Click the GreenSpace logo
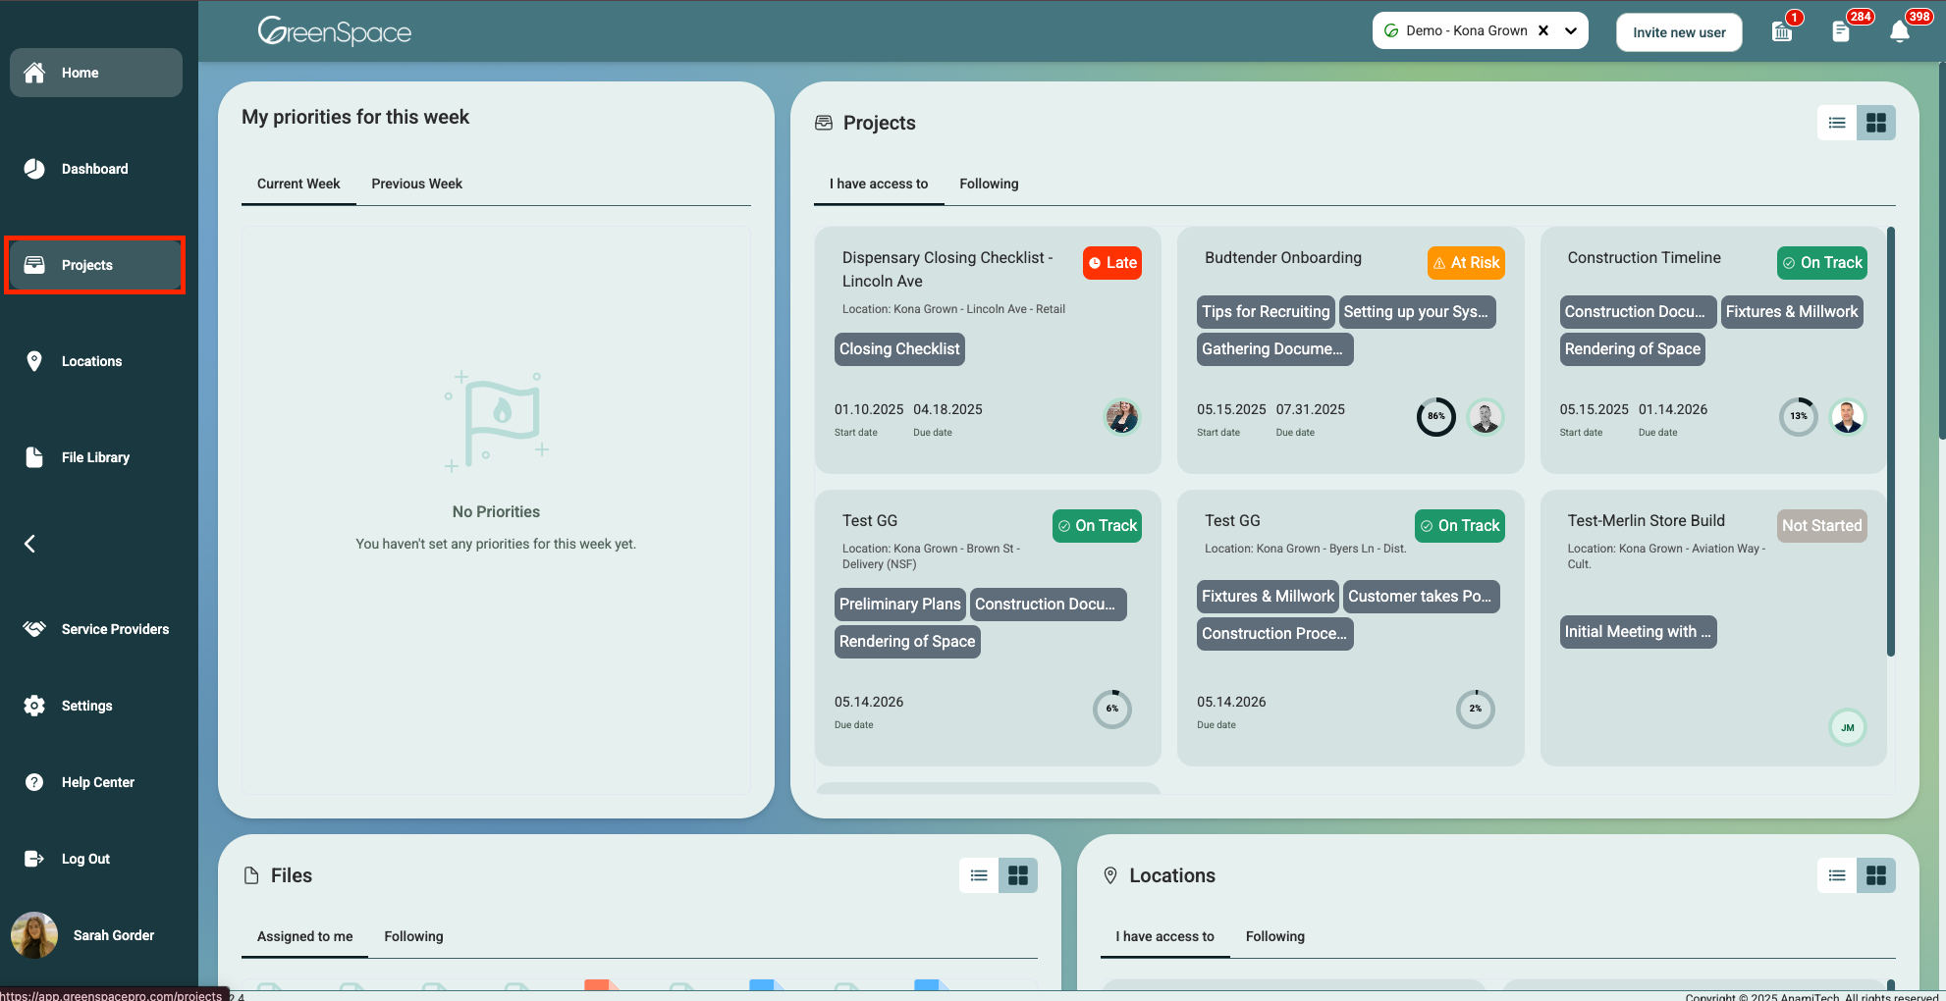The image size is (1946, 1001). pos(335,31)
